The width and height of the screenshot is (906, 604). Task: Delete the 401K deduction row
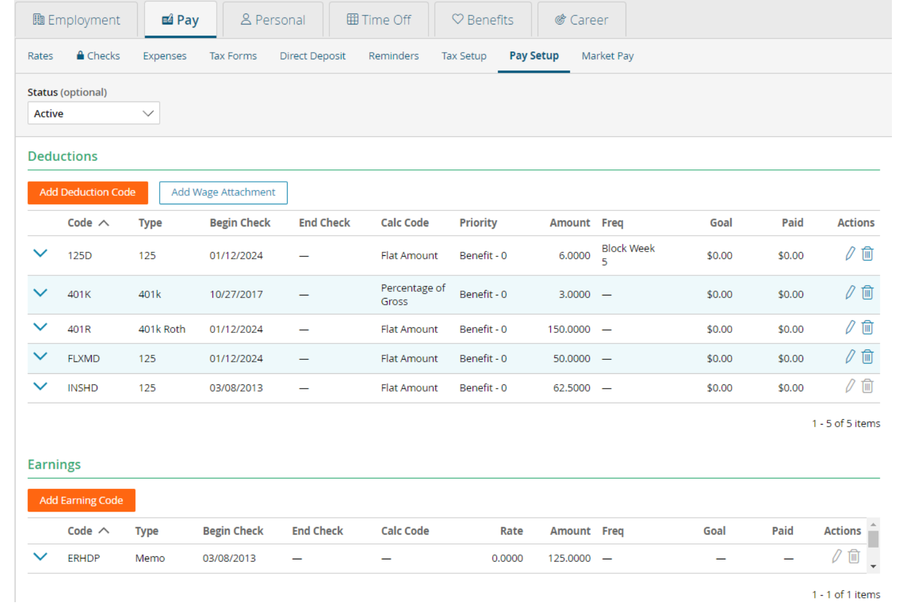pyautogui.click(x=867, y=293)
